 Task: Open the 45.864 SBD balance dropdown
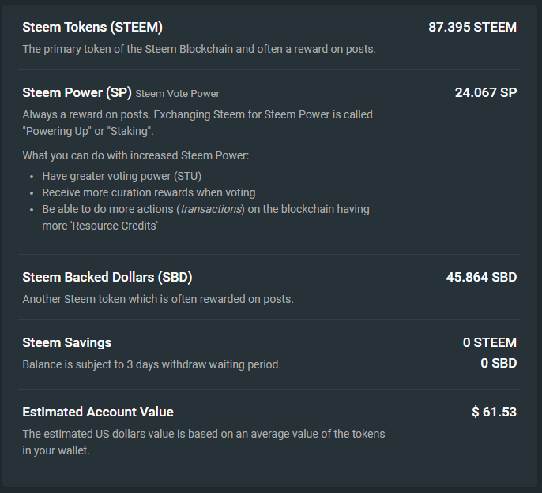click(481, 278)
